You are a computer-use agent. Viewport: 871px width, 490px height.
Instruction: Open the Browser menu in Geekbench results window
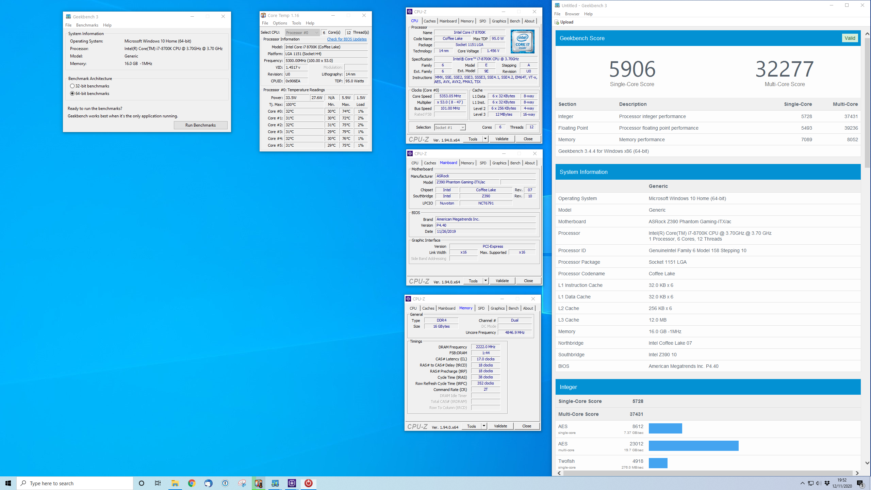[x=572, y=14]
